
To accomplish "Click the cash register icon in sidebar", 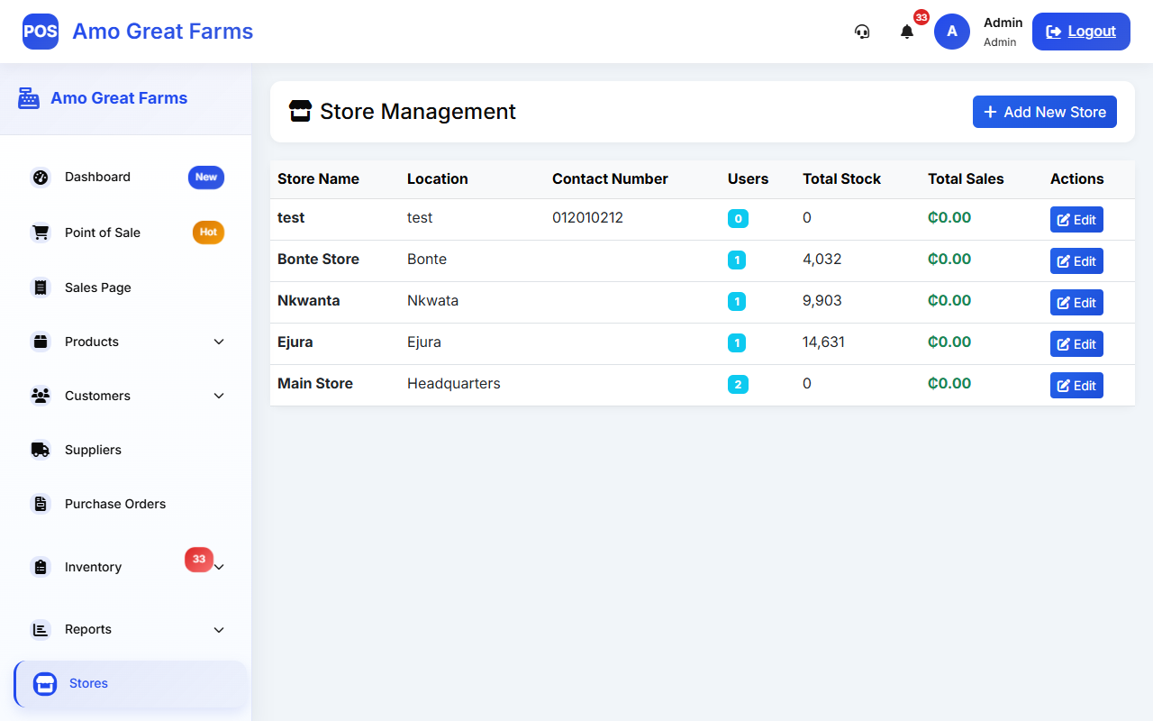I will [29, 98].
